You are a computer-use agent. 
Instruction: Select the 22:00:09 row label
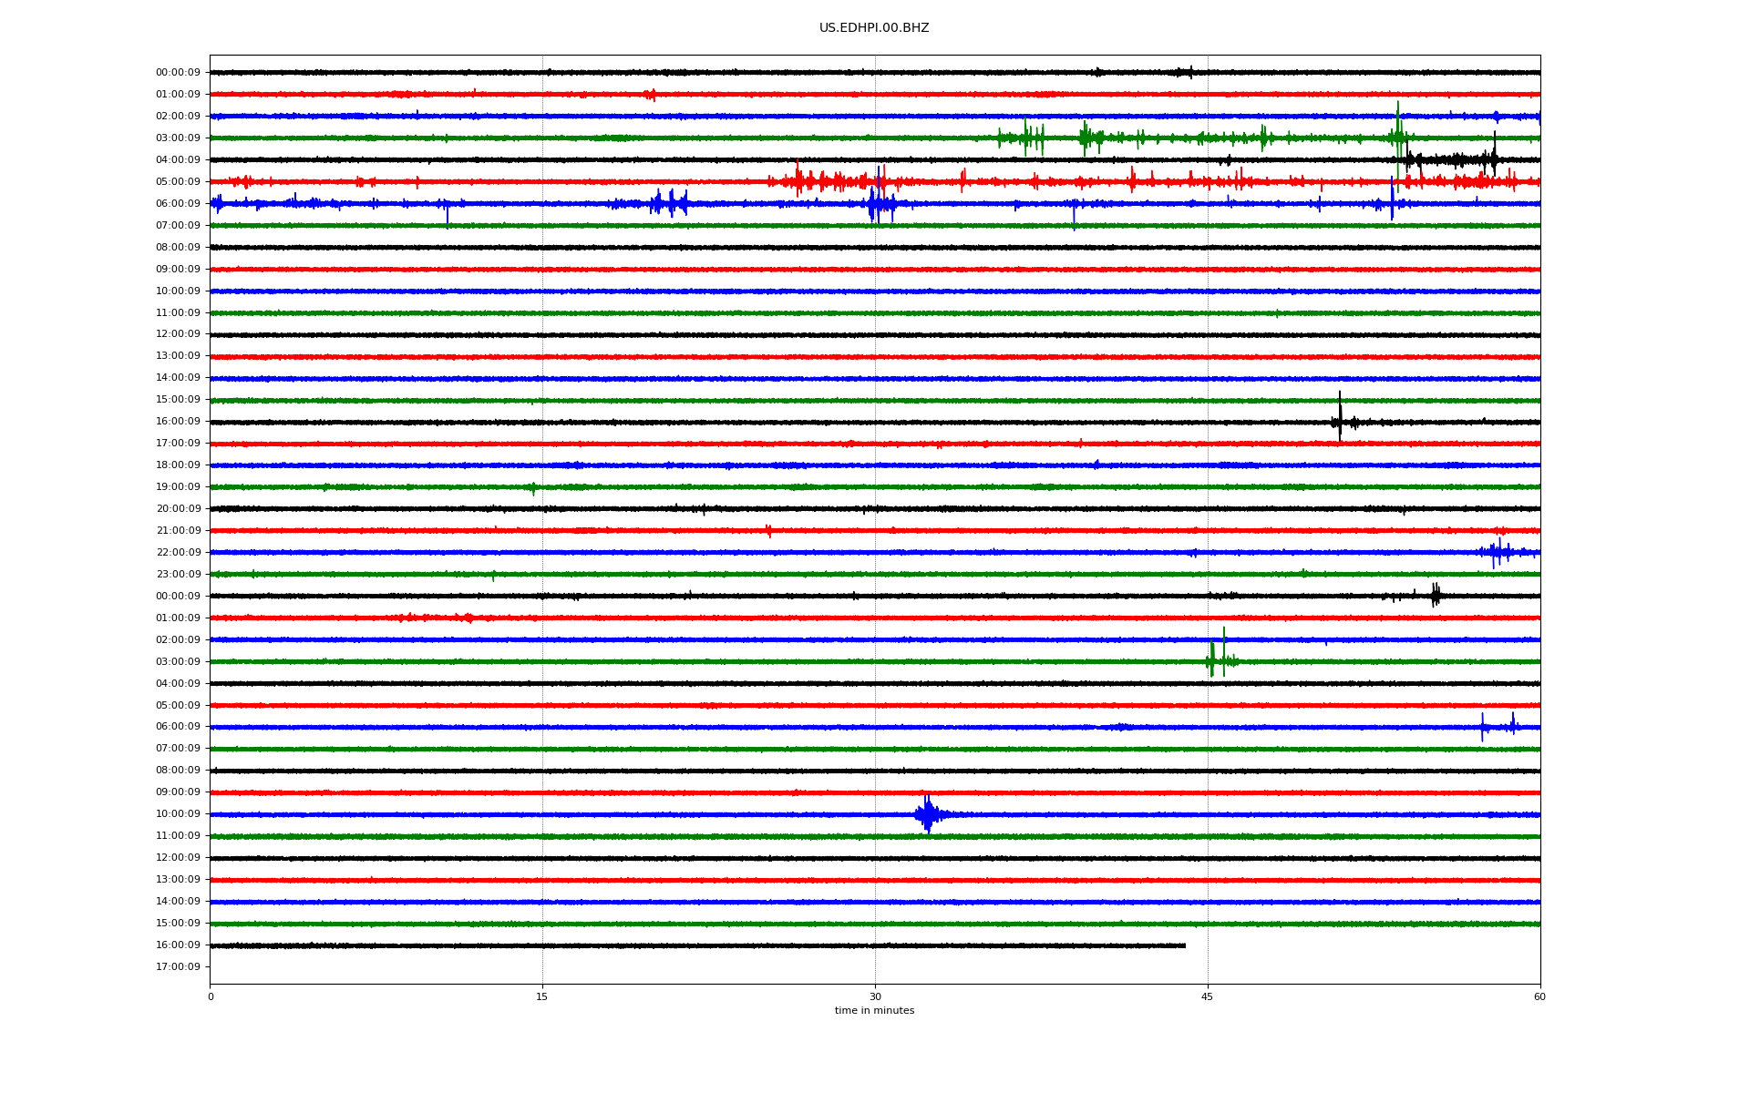pyautogui.click(x=178, y=553)
